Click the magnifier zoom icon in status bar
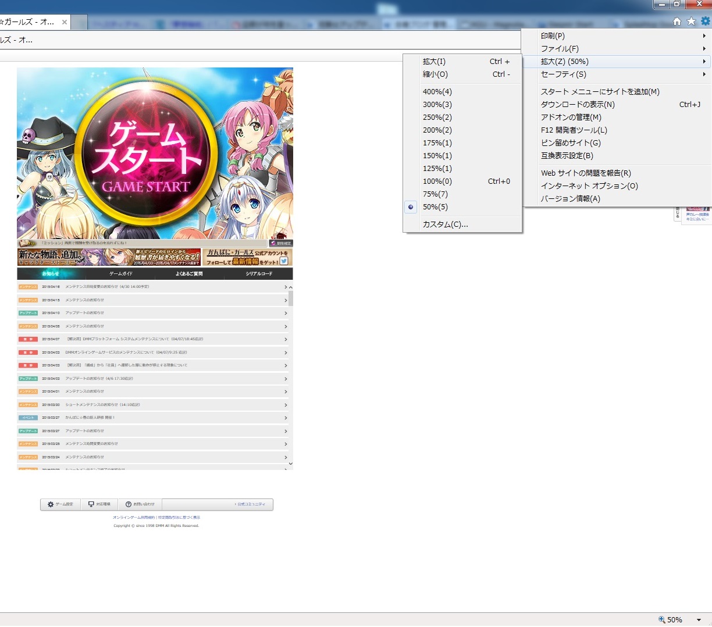 coord(661,619)
